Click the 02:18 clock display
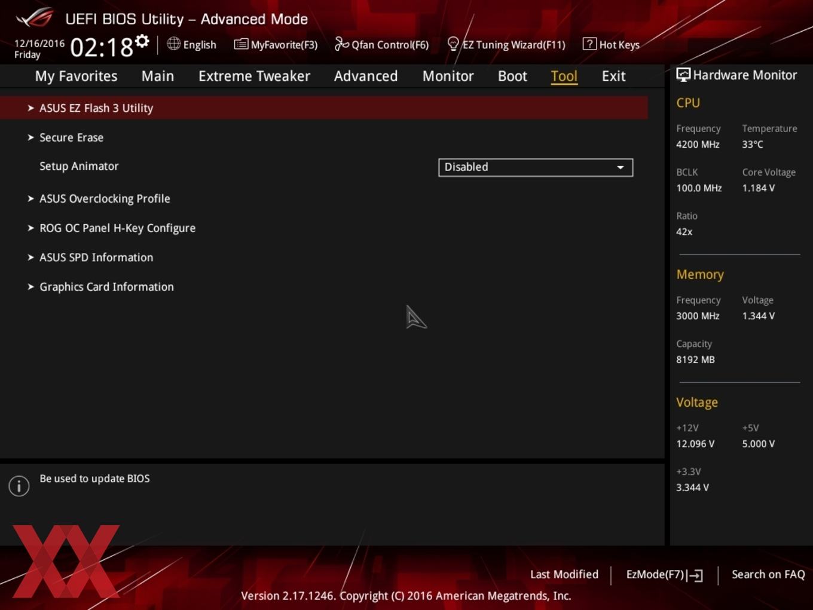Image resolution: width=813 pixels, height=610 pixels. pyautogui.click(x=102, y=47)
